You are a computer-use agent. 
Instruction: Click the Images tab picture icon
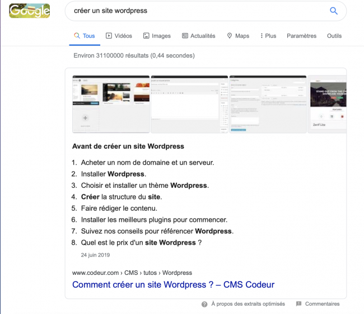(146, 36)
